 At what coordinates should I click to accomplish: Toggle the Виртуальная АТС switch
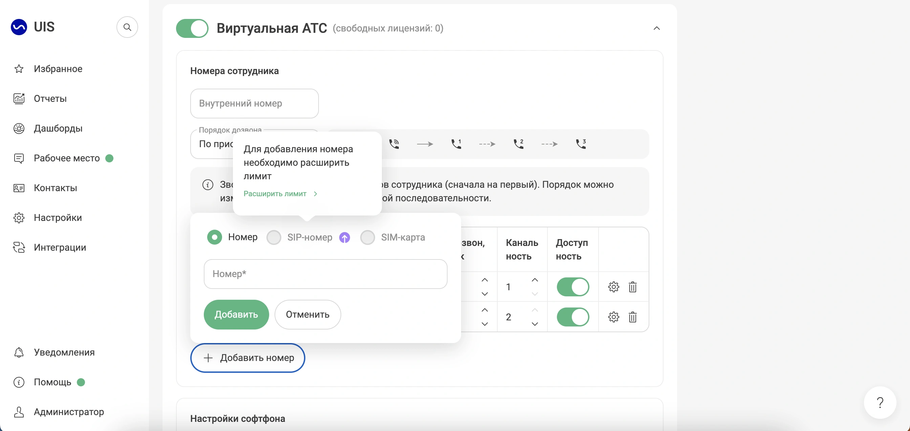coord(192,28)
